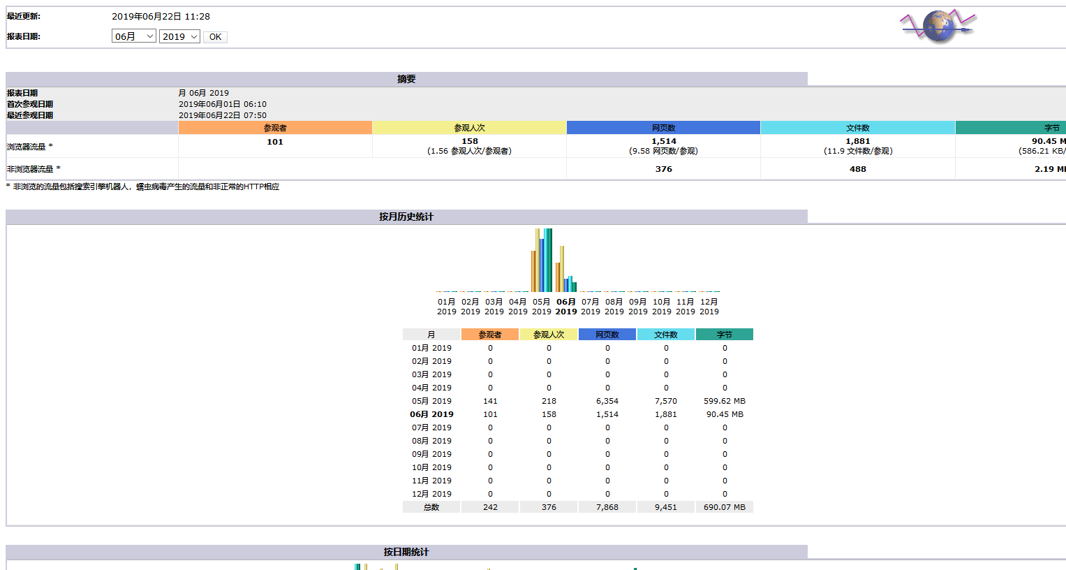This screenshot has height=570, width=1066.
Task: Click the bold 06月 2019 label below chart
Action: point(565,307)
